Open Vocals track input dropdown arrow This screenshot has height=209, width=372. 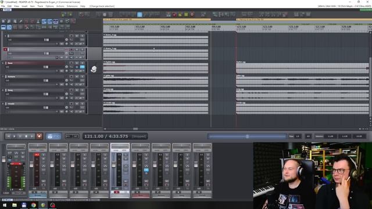(57, 111)
